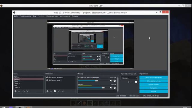
Task: Remove selected scene with minus icon
Action: click(x=19, y=91)
